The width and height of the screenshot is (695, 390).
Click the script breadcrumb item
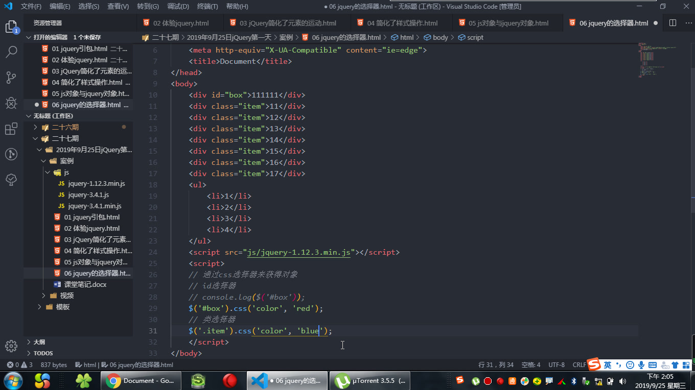coord(470,37)
